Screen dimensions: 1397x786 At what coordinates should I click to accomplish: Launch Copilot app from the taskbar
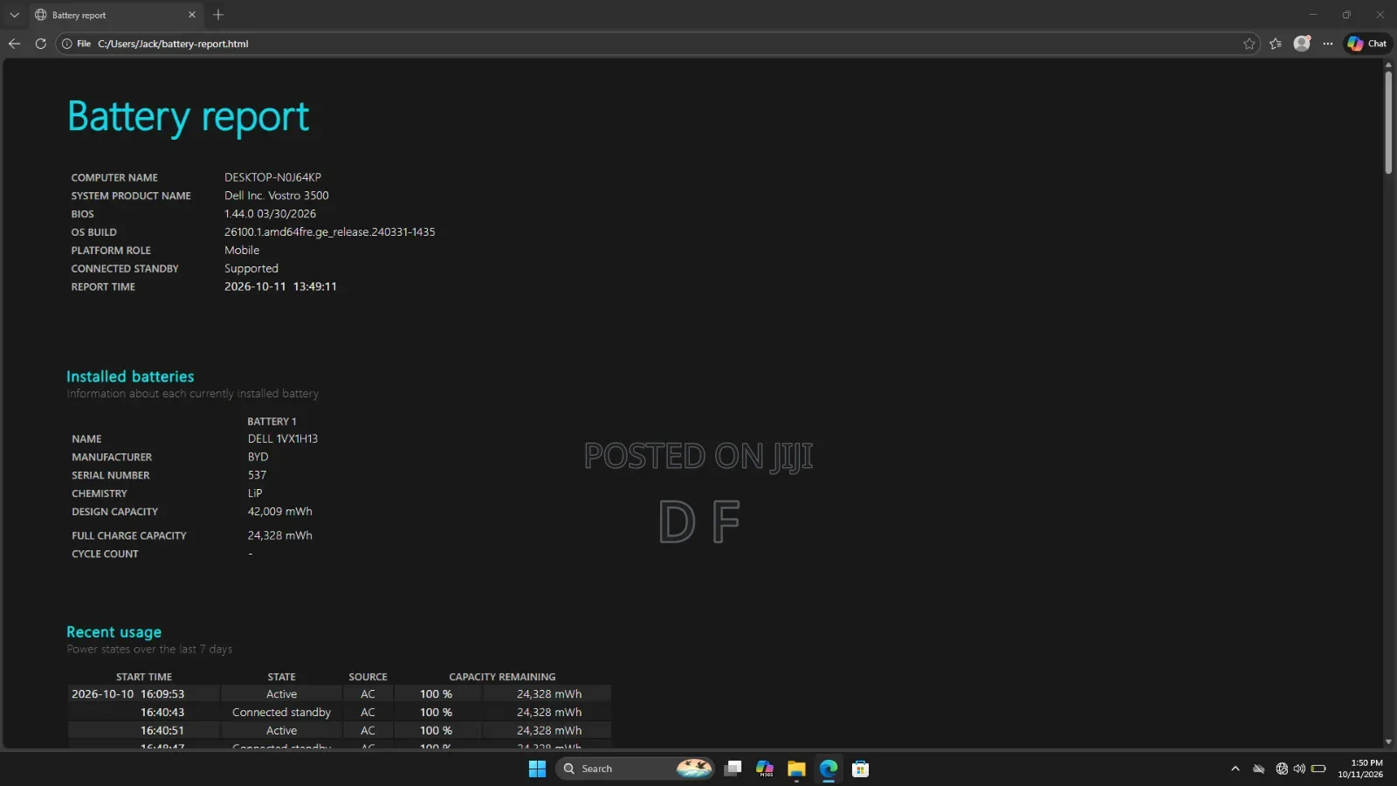coord(765,769)
